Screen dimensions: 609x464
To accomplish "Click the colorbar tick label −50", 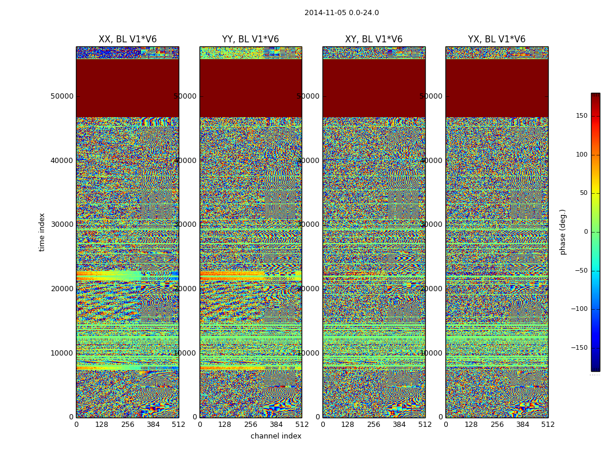I will (x=581, y=271).
